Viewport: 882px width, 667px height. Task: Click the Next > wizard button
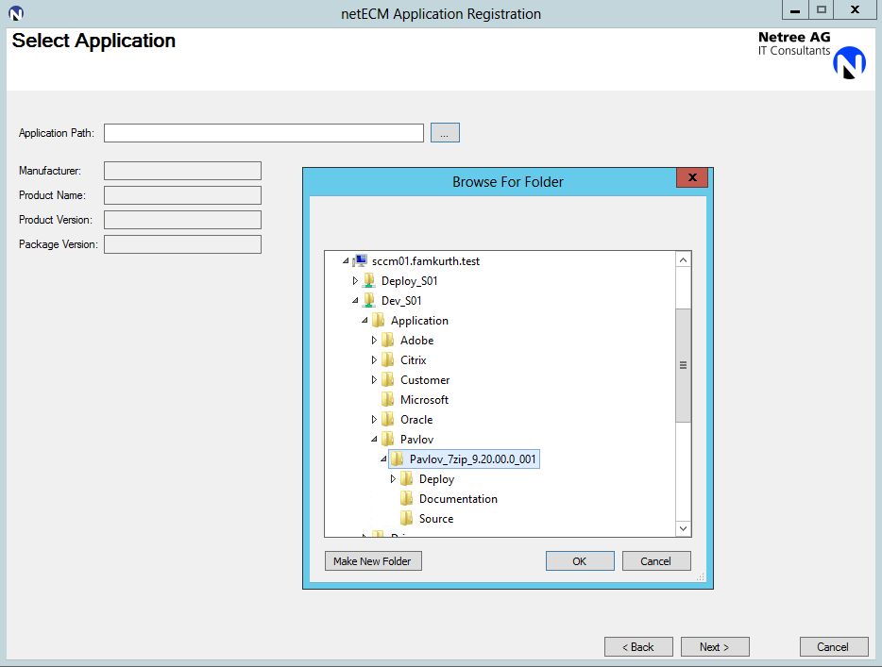[715, 647]
